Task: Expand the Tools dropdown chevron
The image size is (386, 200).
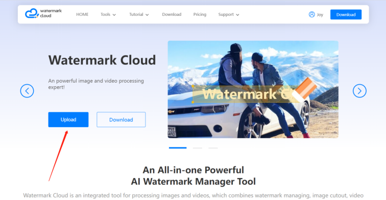Action: (114, 15)
